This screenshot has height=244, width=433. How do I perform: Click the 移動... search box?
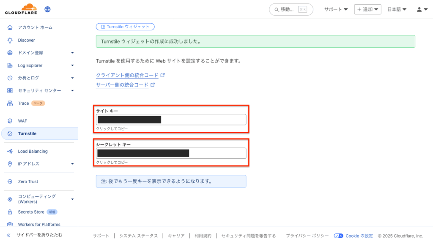click(291, 9)
